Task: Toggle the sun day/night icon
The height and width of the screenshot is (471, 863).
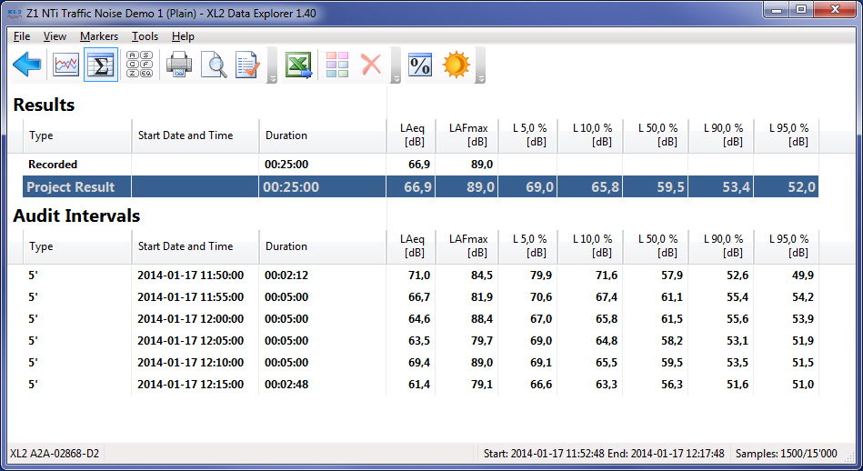Action: pyautogui.click(x=456, y=65)
